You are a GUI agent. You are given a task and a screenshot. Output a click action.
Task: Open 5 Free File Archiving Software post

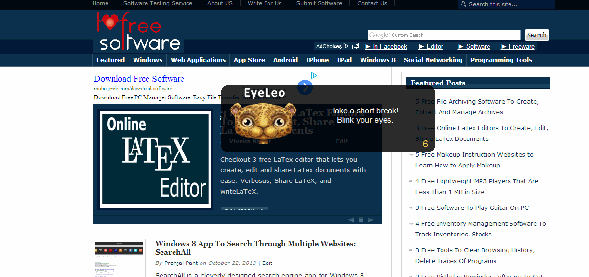pyautogui.click(x=477, y=107)
